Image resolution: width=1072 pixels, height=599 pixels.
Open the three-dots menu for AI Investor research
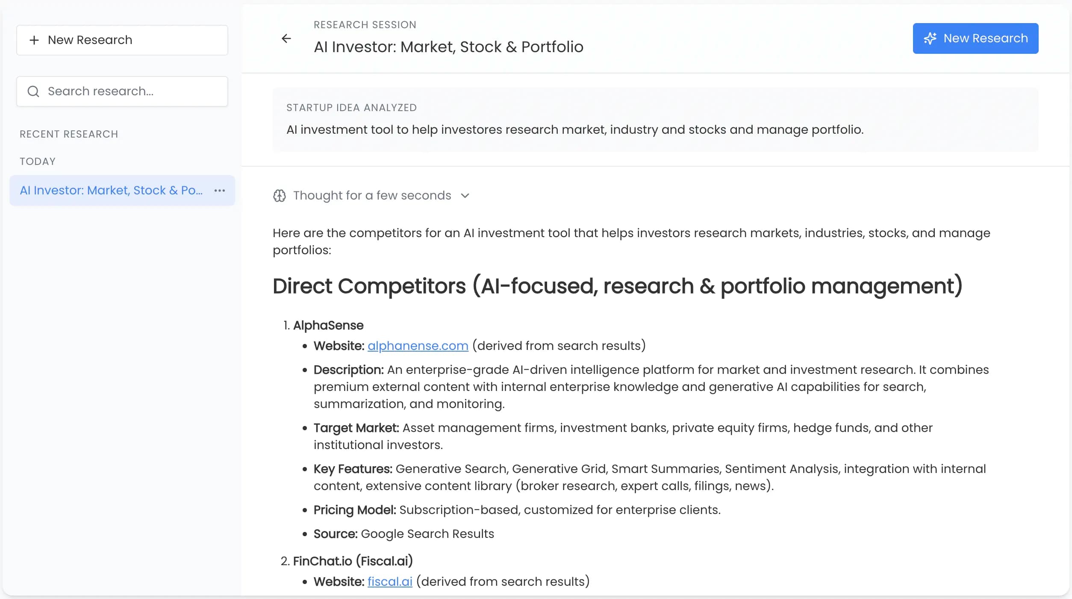(x=220, y=191)
